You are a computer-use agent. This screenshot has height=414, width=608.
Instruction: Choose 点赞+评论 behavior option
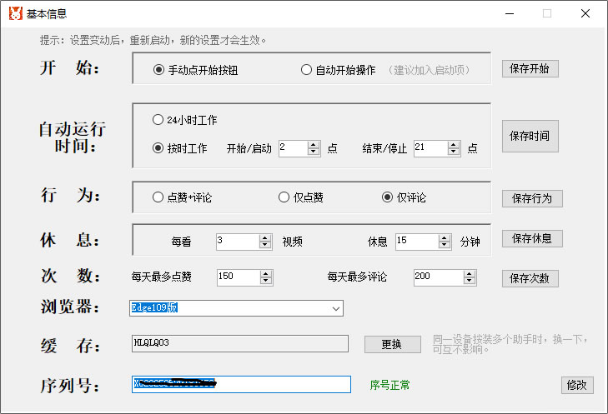(x=158, y=197)
